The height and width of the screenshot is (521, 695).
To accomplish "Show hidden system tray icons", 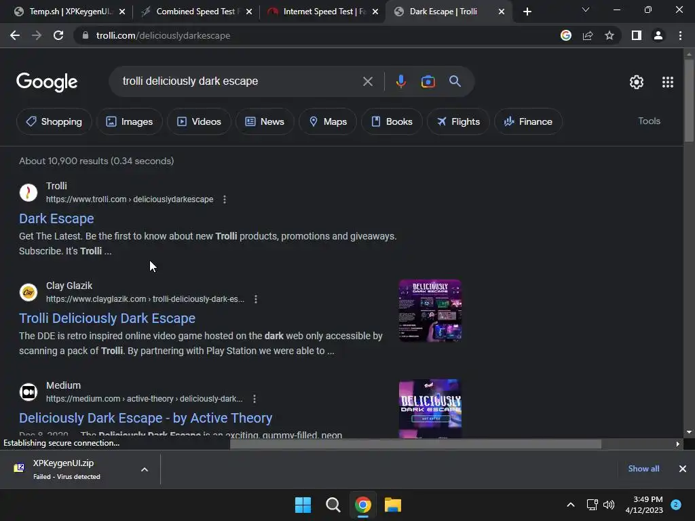I will coord(571,505).
